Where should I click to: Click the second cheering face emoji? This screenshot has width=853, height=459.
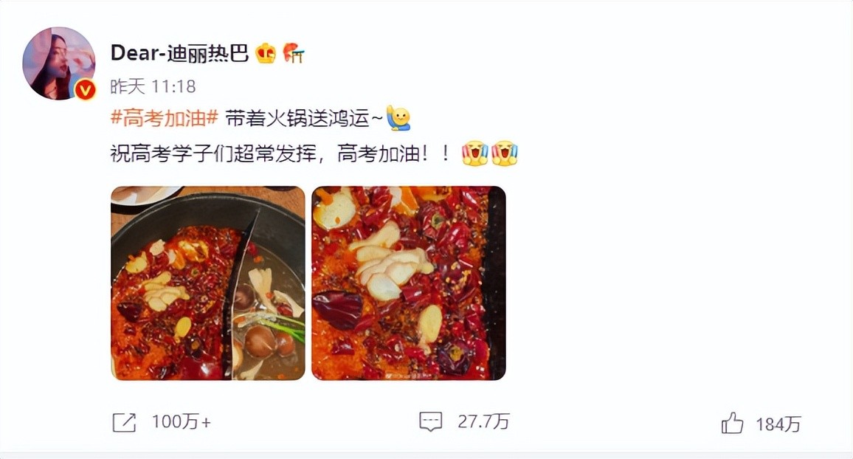click(x=504, y=154)
